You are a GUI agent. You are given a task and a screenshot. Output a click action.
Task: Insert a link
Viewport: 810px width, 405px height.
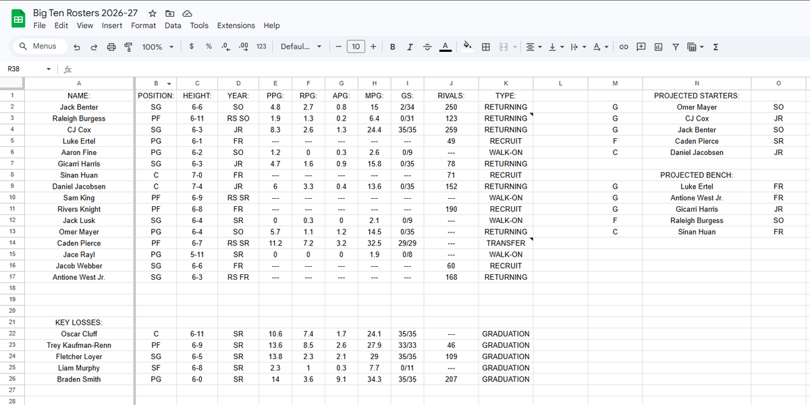[624, 47]
